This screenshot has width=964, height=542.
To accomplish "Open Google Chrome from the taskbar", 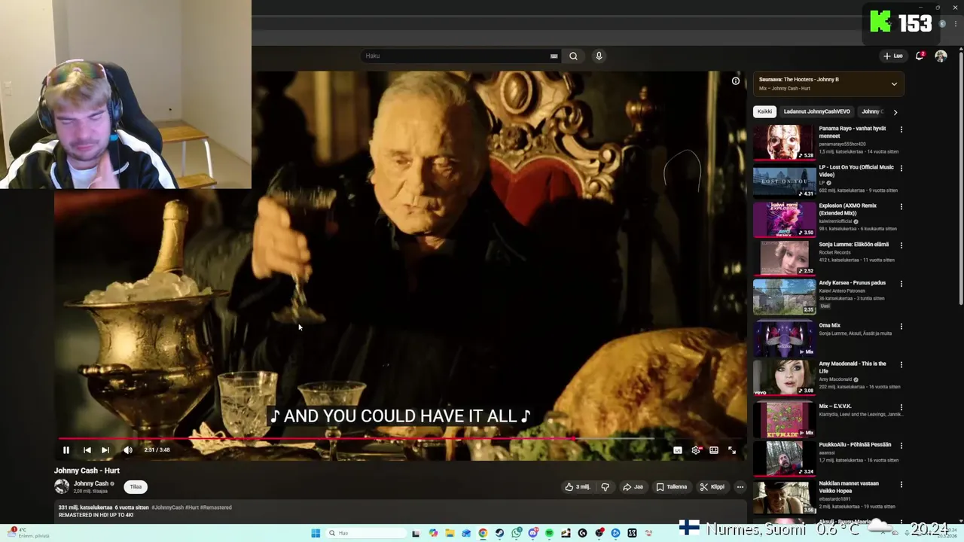I will (483, 533).
